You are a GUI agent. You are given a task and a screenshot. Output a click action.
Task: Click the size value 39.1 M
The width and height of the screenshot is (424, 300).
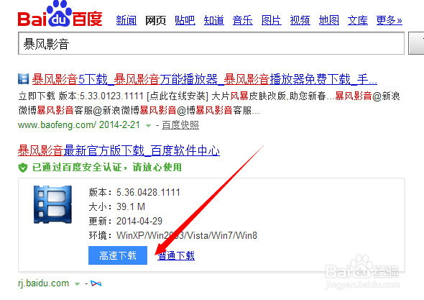pyautogui.click(x=131, y=207)
